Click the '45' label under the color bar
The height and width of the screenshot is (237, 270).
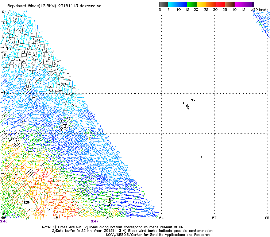(x=243, y=10)
